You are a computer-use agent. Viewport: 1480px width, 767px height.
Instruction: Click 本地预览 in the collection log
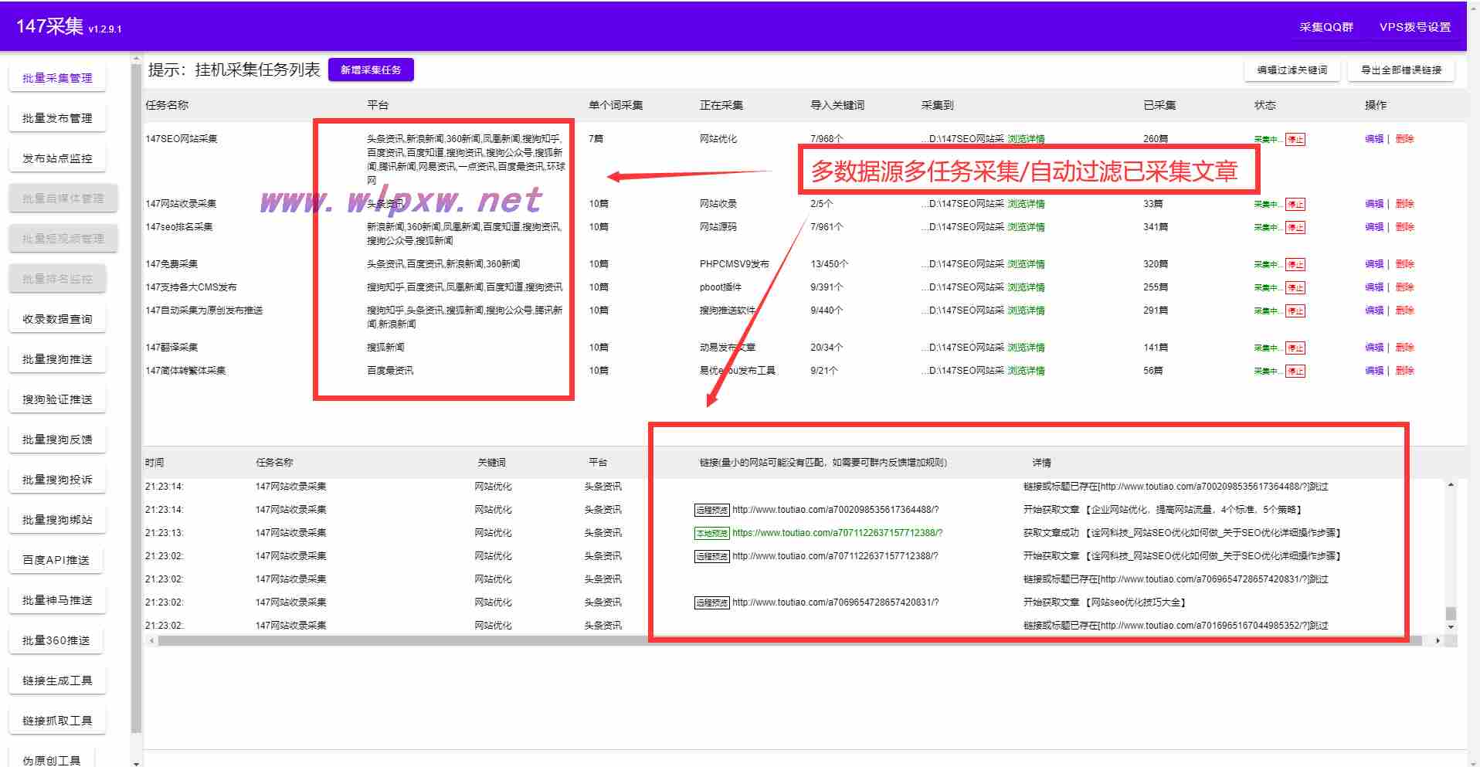(711, 533)
